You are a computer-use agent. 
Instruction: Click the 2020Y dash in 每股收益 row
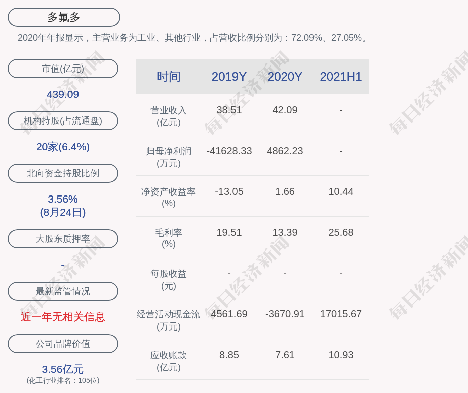coord(285,273)
